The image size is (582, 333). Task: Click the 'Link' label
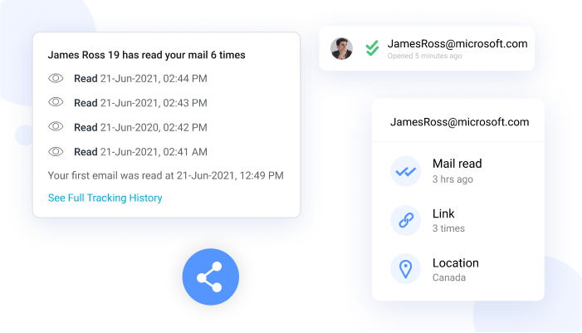coord(443,213)
